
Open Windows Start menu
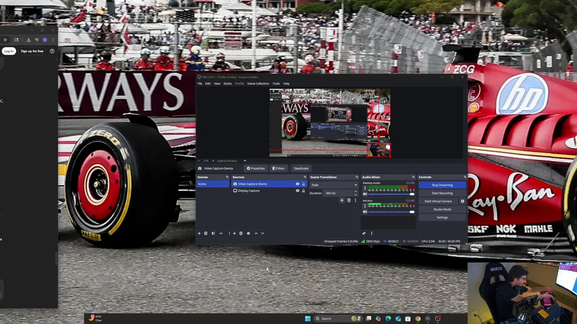(307, 319)
